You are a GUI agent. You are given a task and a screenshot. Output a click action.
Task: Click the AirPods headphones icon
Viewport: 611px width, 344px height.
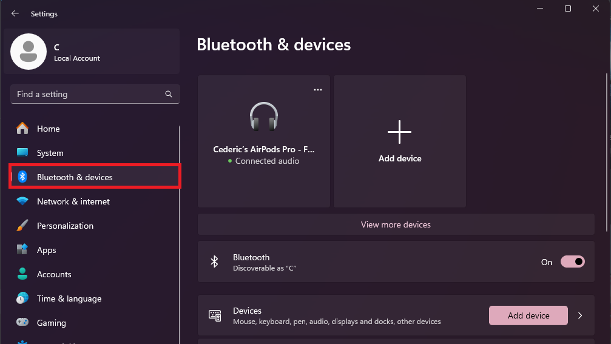(x=264, y=116)
